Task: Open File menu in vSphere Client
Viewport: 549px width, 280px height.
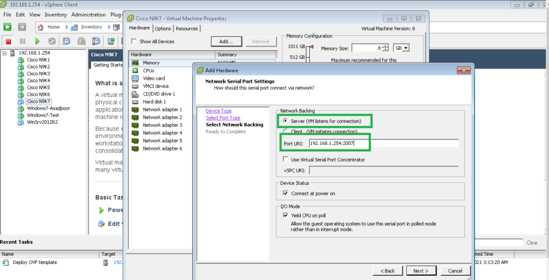Action: coord(8,14)
